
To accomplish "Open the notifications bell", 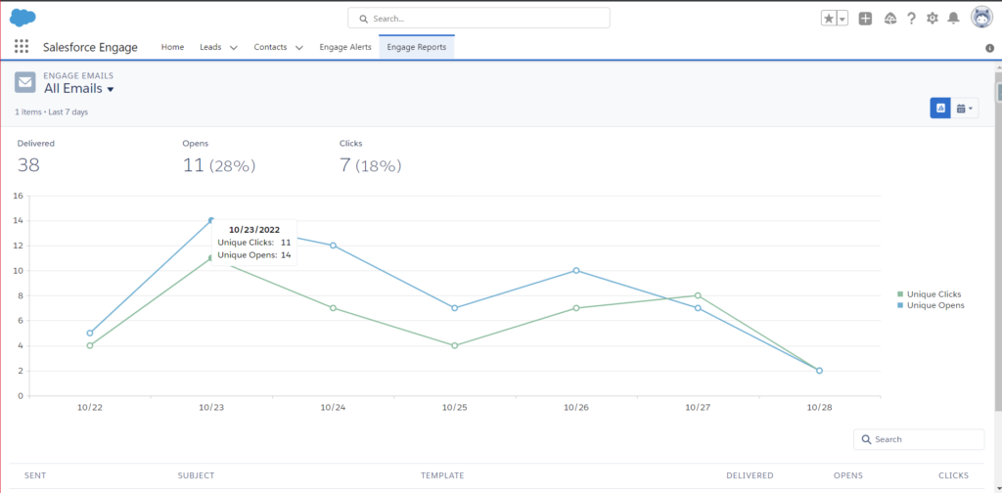I will [953, 19].
